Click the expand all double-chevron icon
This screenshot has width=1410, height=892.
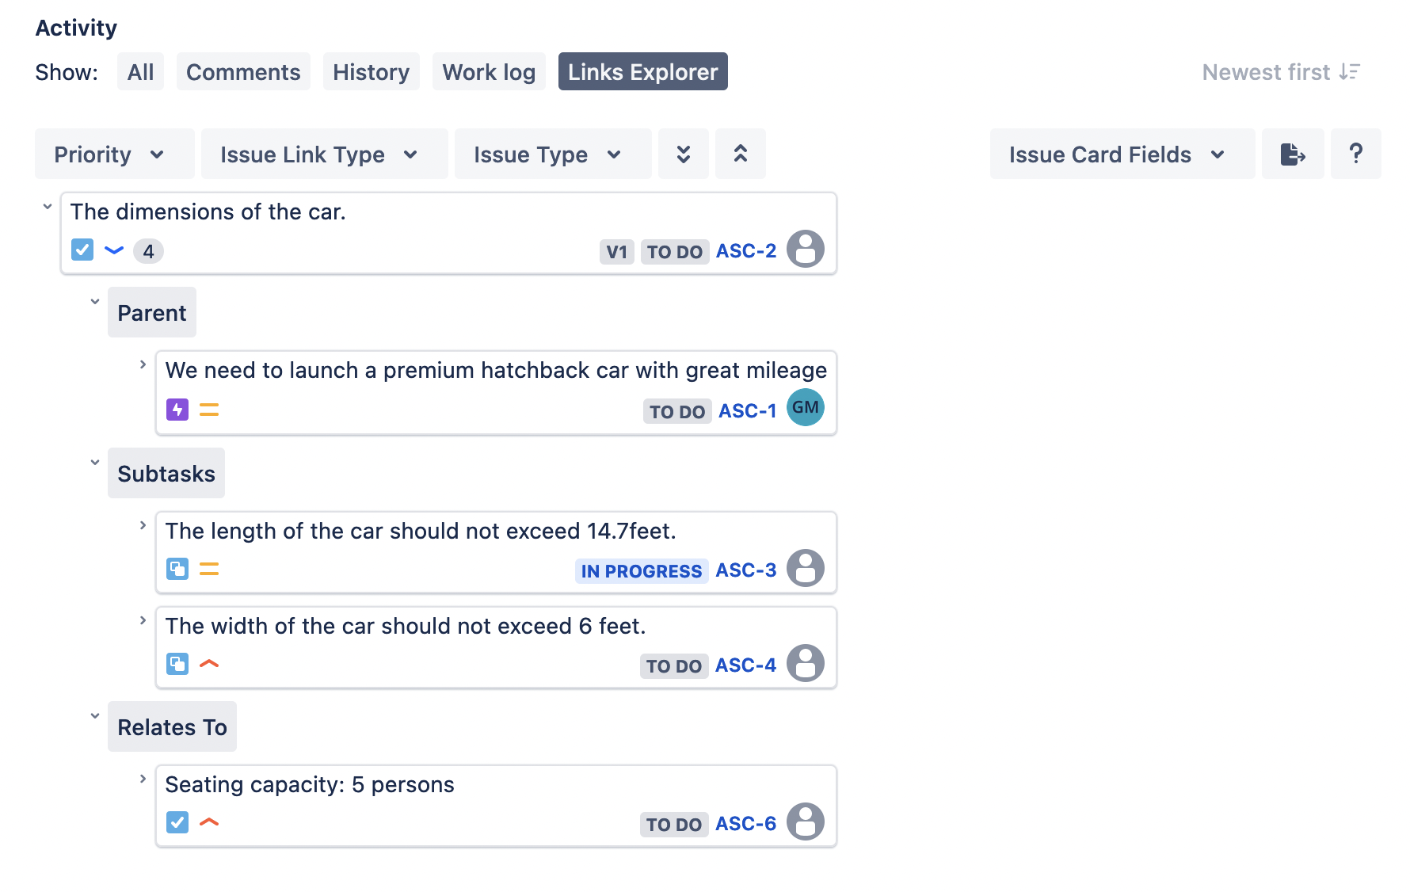(x=683, y=154)
